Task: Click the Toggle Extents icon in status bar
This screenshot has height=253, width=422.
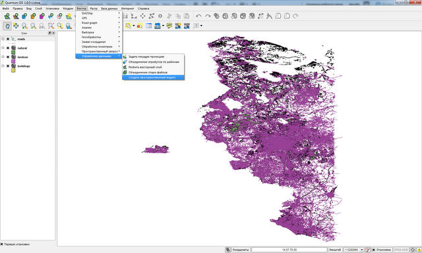Action: pyautogui.click(x=228, y=250)
